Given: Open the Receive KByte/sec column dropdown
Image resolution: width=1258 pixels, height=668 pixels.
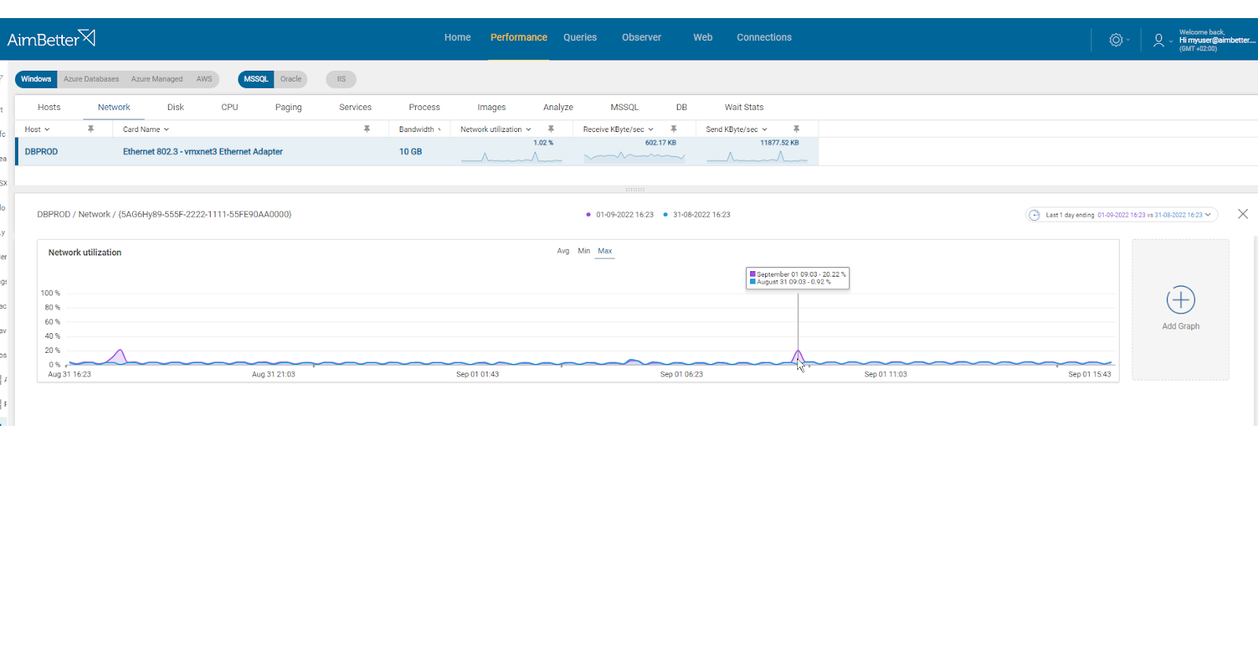Looking at the screenshot, I should click(650, 130).
